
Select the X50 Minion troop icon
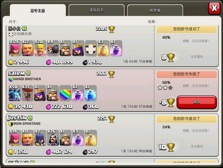(x=15, y=93)
